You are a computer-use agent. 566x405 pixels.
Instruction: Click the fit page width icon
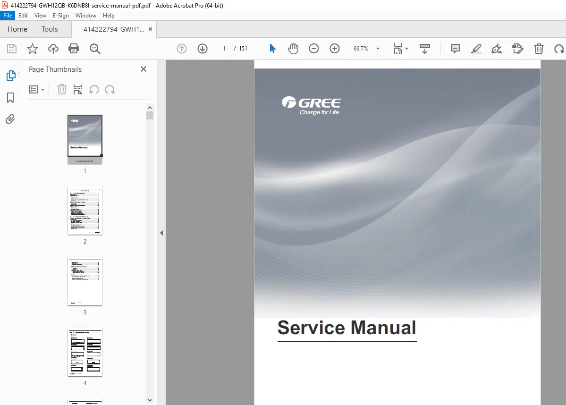point(398,48)
